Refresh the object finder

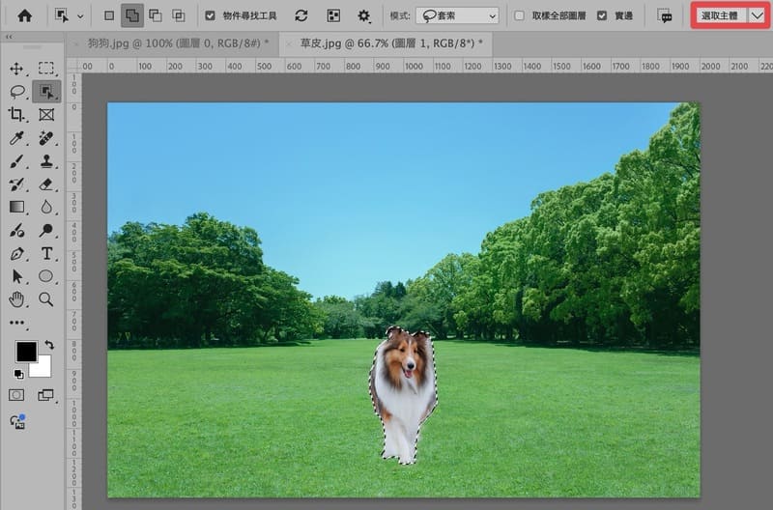tap(301, 15)
